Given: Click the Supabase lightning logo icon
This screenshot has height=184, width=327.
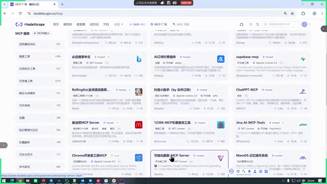Looking at the screenshot, I should [303, 59].
